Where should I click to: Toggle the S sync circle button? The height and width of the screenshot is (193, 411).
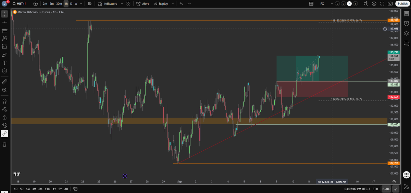tap(355, 3)
